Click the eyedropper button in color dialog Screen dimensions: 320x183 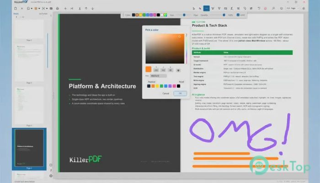click(x=178, y=70)
